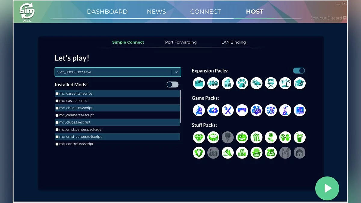The width and height of the screenshot is (361, 203).
Task: Click the Outdoor Retreat campfire icon
Action: (x=199, y=110)
